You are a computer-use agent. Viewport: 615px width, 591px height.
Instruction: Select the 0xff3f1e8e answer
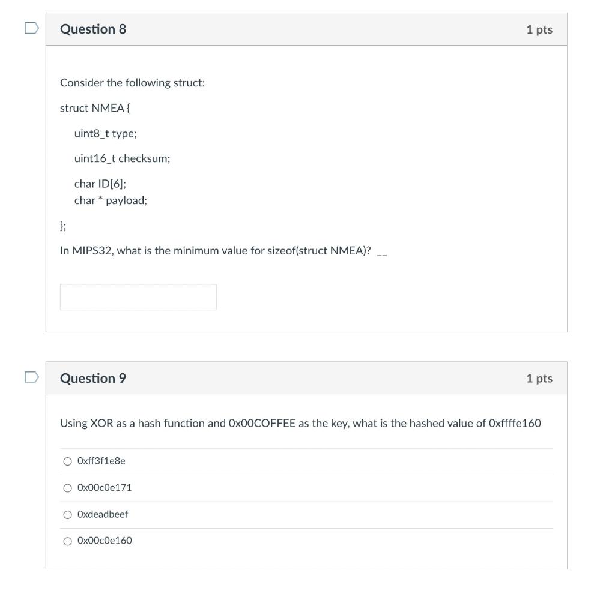pos(67,461)
